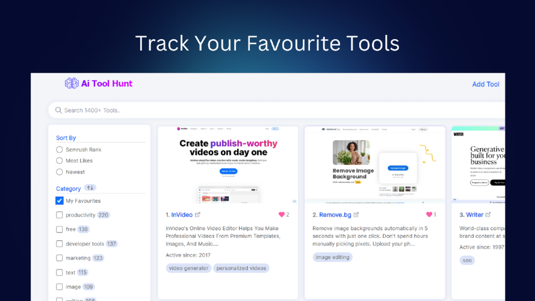This screenshot has width=535, height=301.
Task: Click the text count badge 115
Action: [82, 272]
